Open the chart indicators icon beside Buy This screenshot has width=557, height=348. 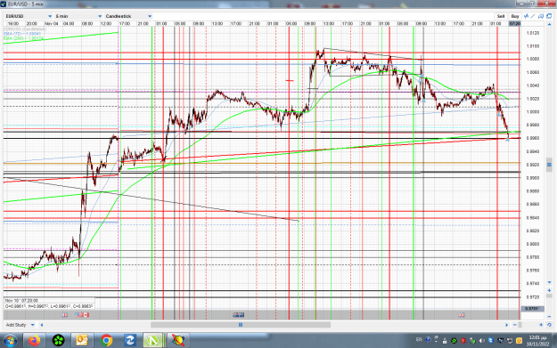pyautogui.click(x=526, y=16)
